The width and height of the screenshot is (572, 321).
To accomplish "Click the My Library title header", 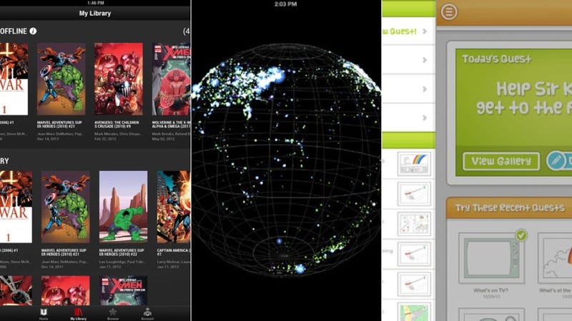I will (95, 14).
